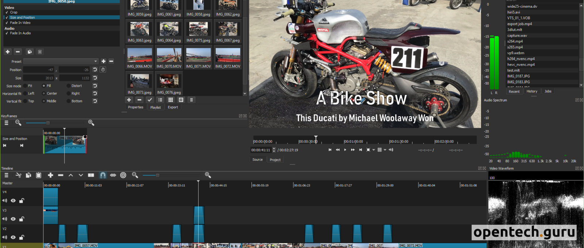Image resolution: width=584 pixels, height=248 pixels.
Task: Expand the player zoom dropdown arrow
Action: pyautogui.click(x=373, y=150)
